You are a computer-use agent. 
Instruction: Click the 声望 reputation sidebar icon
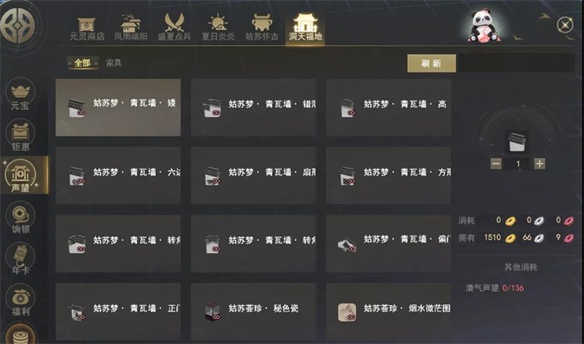(21, 176)
